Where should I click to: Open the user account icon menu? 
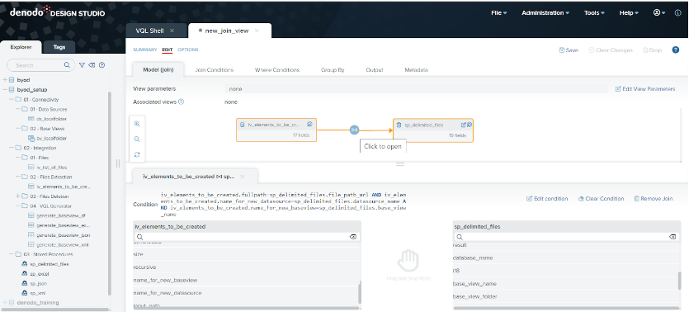(x=659, y=12)
